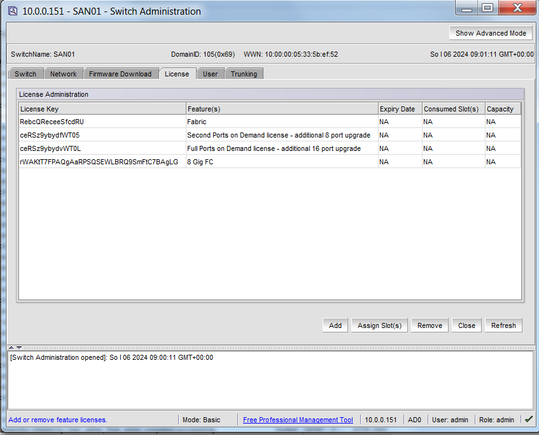Maximize the Switch Administration window

pyautogui.click(x=487, y=8)
